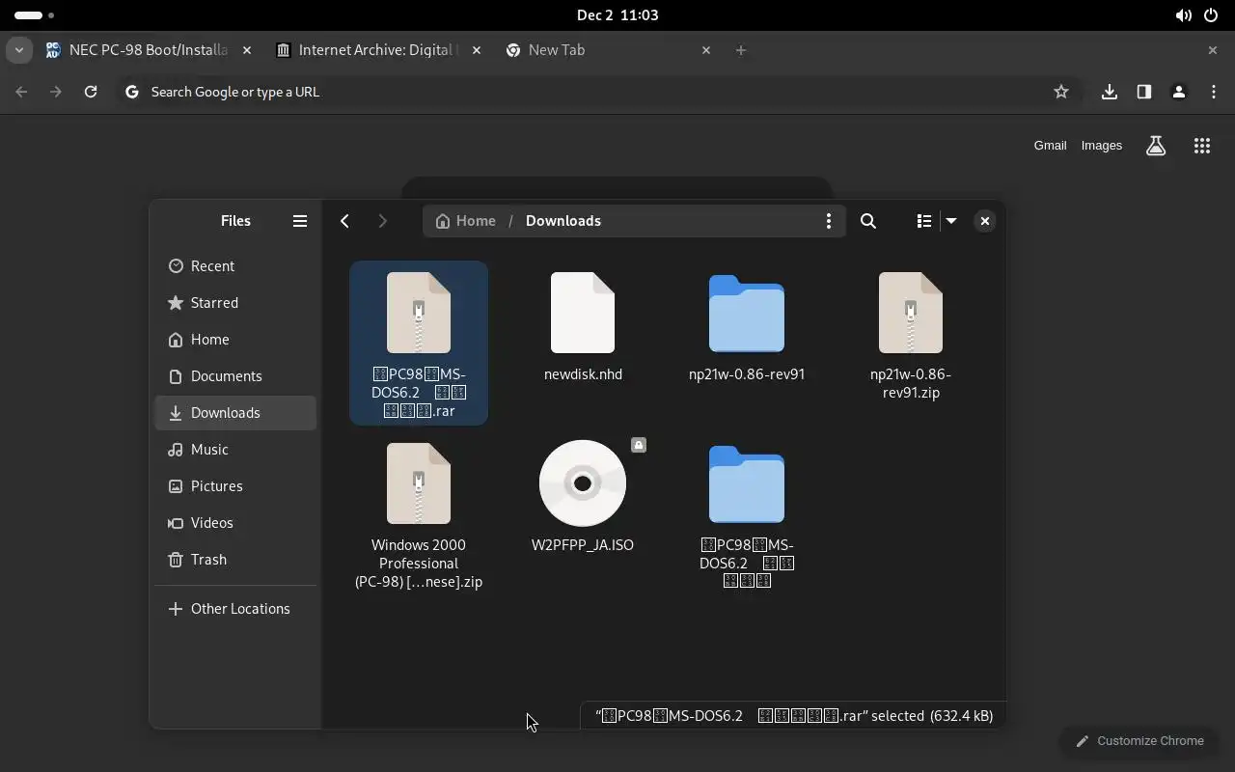This screenshot has width=1235, height=772.
Task: Open Videos in Files sidebar
Action: (235, 523)
